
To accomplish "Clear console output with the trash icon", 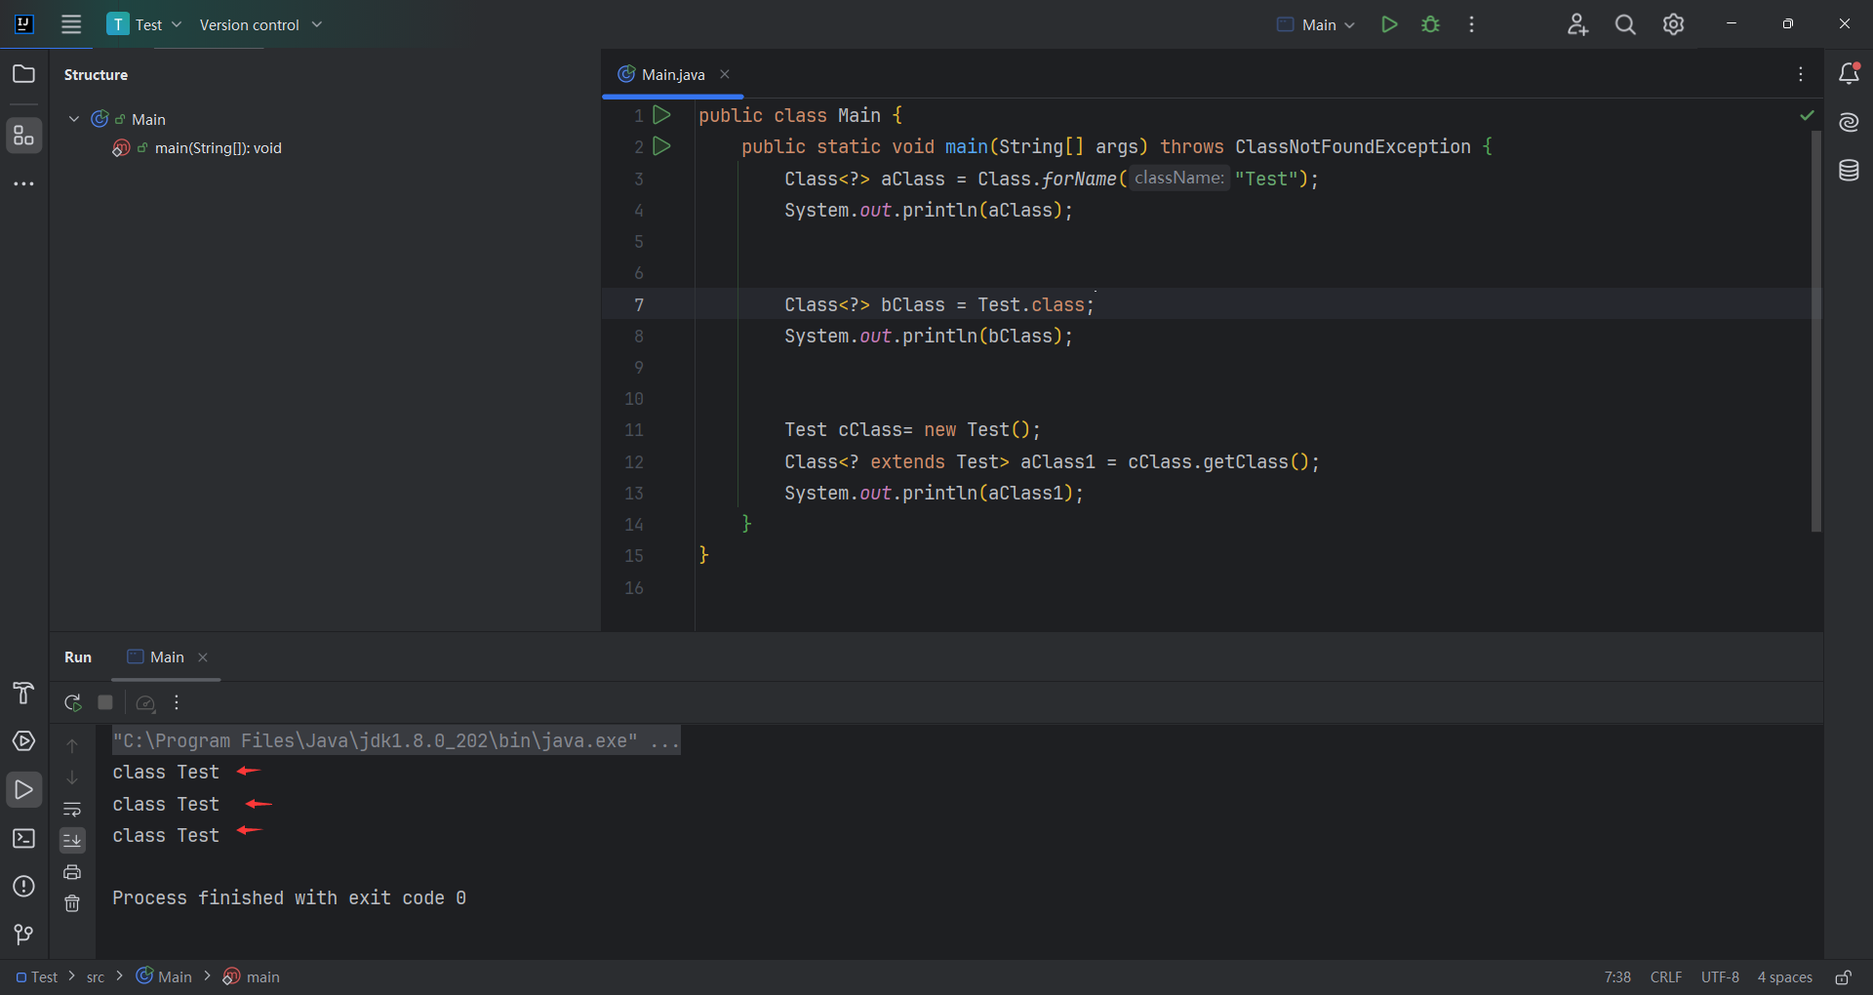I will point(72,903).
